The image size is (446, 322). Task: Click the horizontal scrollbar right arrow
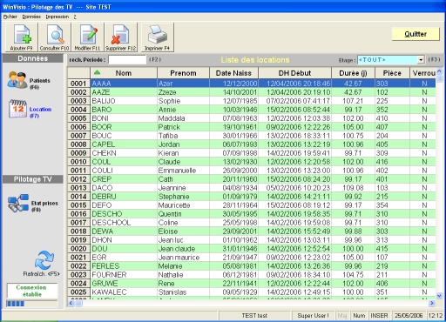[432, 303]
